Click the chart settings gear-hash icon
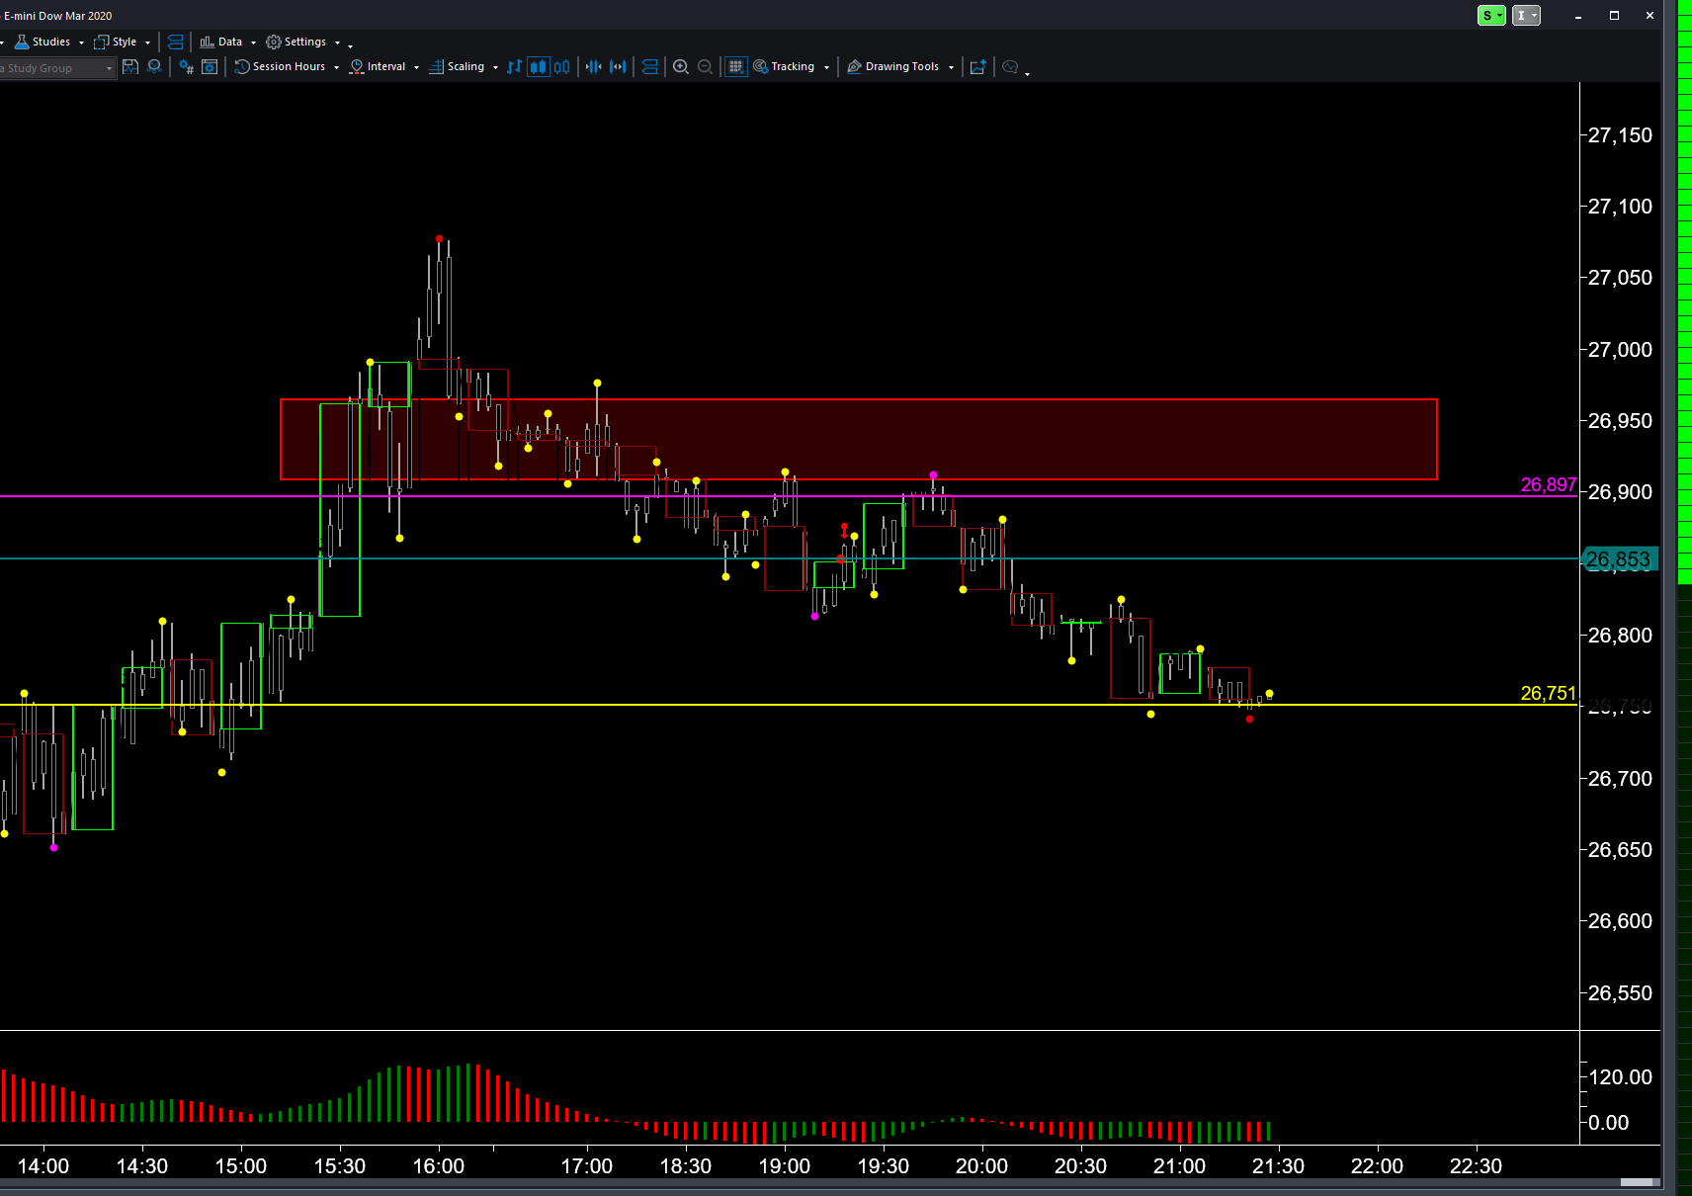Screen dimensions: 1692x1196 pyautogui.click(x=186, y=67)
